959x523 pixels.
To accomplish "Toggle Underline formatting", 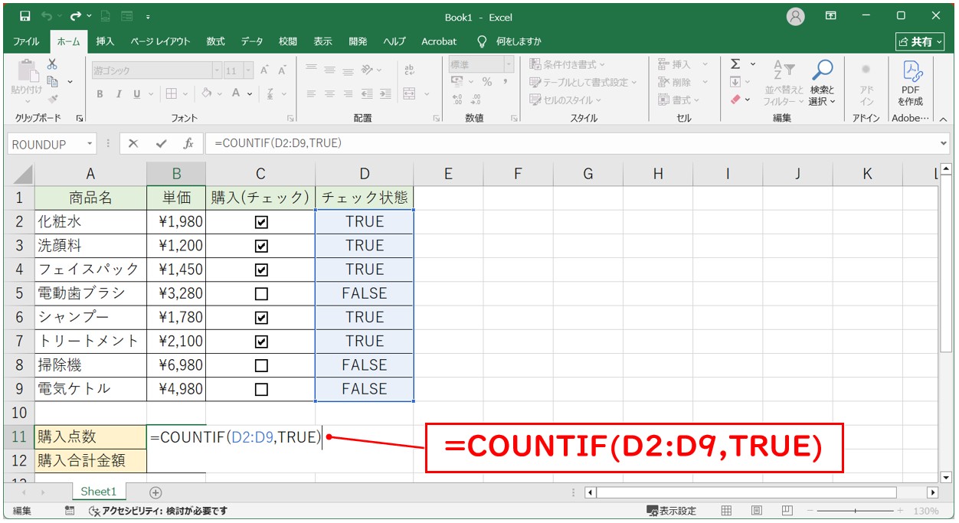I will [x=137, y=94].
